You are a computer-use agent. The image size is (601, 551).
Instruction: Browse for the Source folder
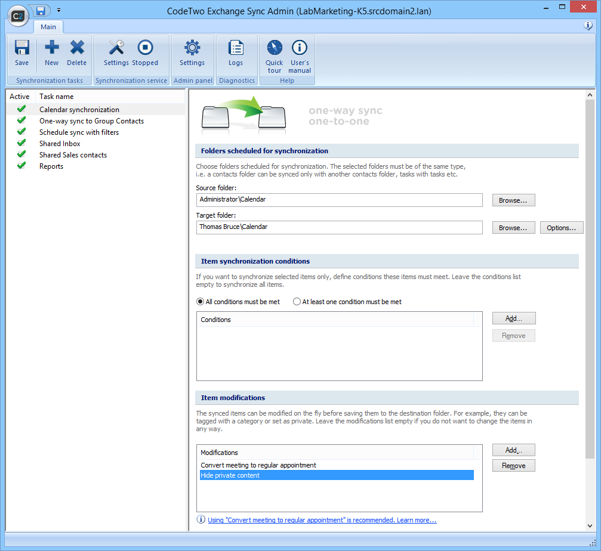(514, 200)
